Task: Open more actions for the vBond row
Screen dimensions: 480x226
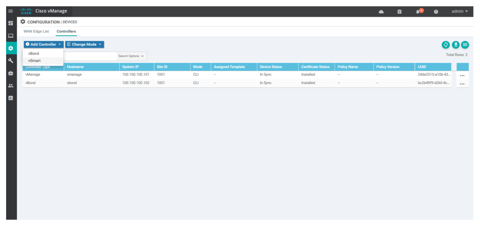Action: tap(462, 84)
